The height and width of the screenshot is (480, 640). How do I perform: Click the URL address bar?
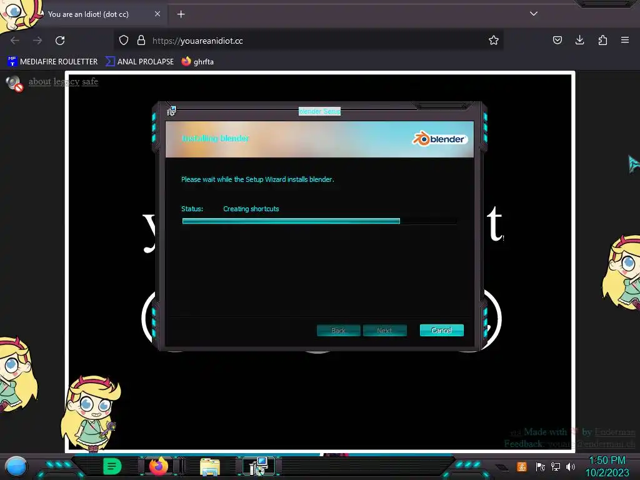(310, 41)
